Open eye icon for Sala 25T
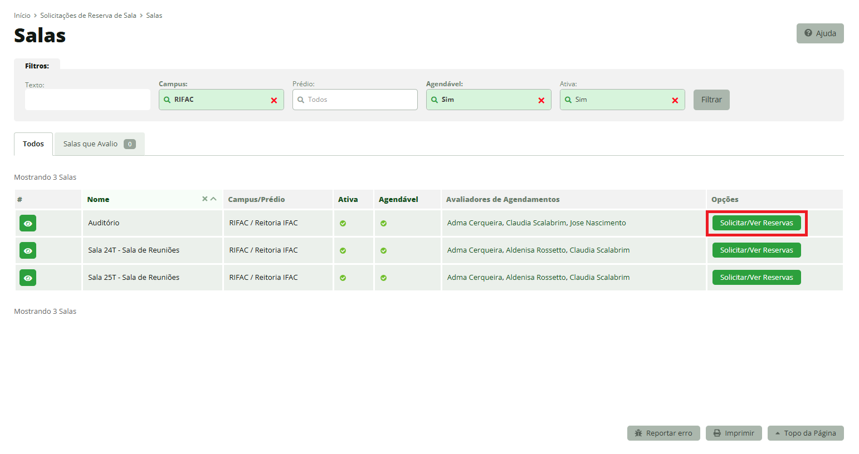859x454 pixels. click(x=28, y=278)
